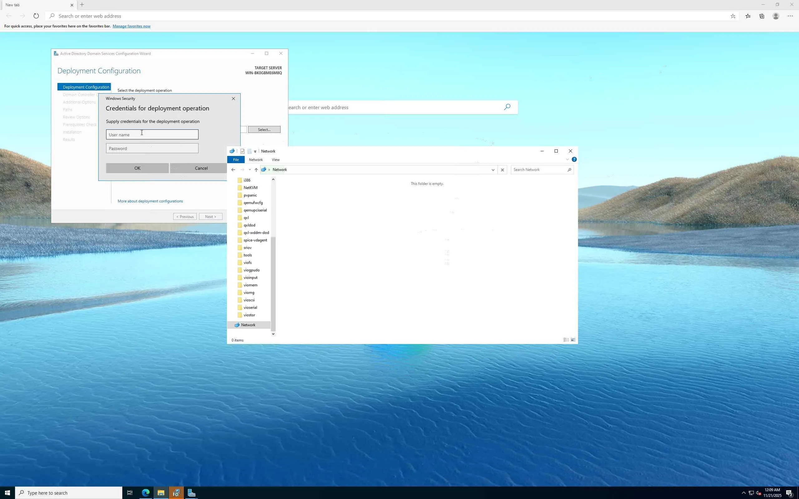
Task: Open the Explorer View ribbon tab
Action: 275,160
